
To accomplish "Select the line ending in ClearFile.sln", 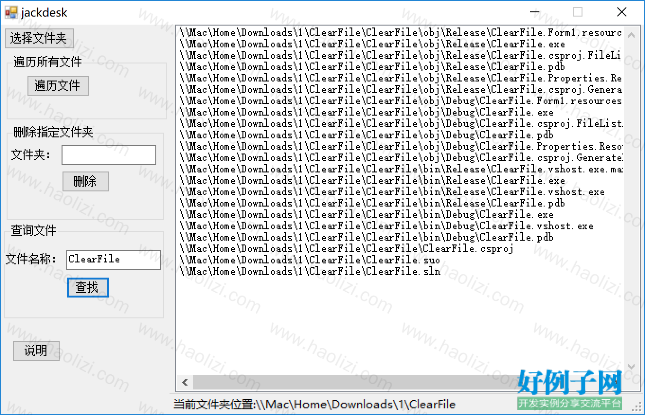I will coord(310,271).
